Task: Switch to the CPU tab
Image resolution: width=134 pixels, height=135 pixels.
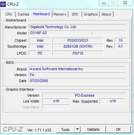Action: (9, 14)
